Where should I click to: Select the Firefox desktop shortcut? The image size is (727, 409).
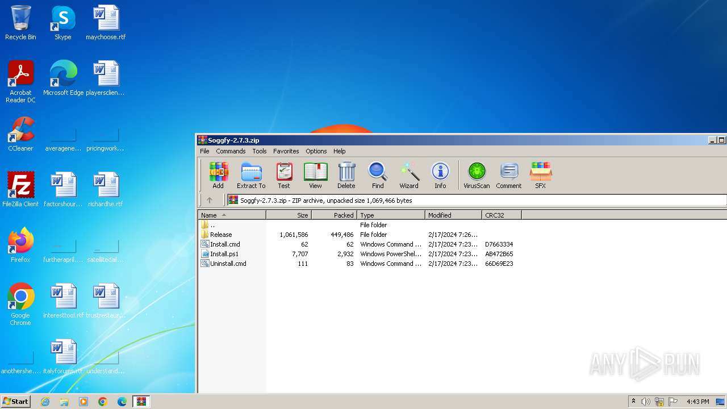click(20, 245)
